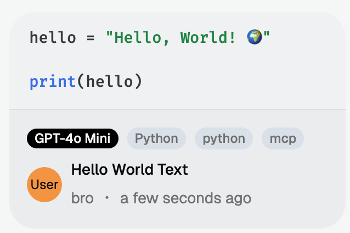Click the opening parenthesis after print
This screenshot has width=350, height=233.
click(x=81, y=82)
